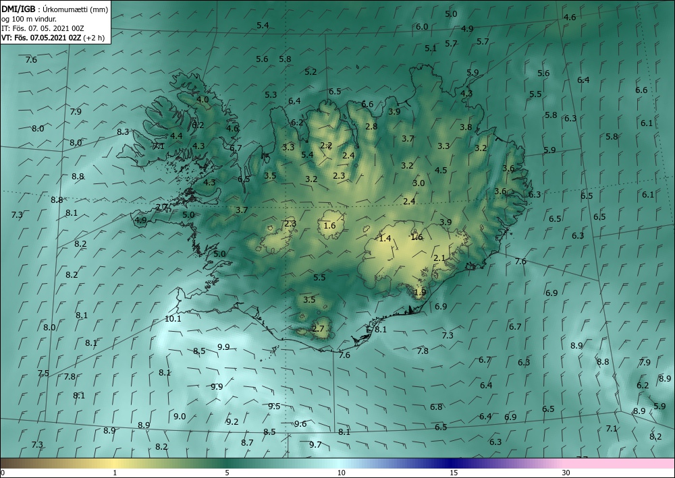Pick the 4.4 value in the Westfjords

tap(176, 136)
